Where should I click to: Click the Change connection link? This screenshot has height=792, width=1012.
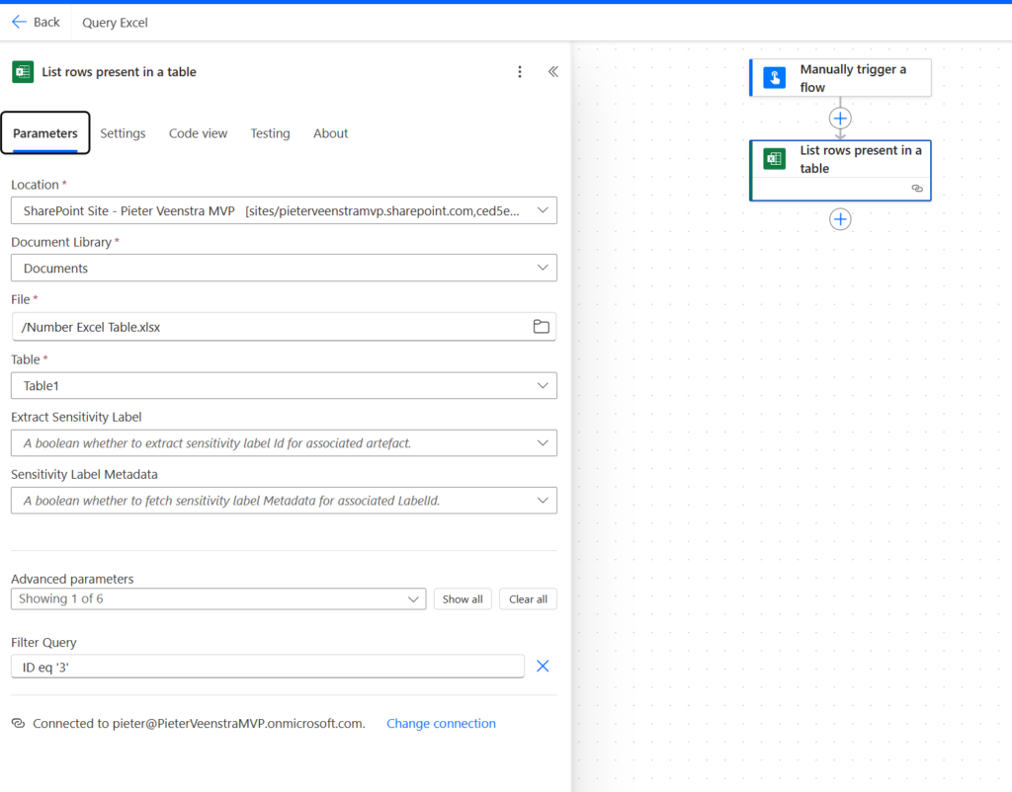[441, 723]
